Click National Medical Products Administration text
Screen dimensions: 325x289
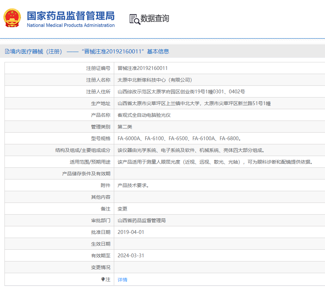click(x=71, y=25)
